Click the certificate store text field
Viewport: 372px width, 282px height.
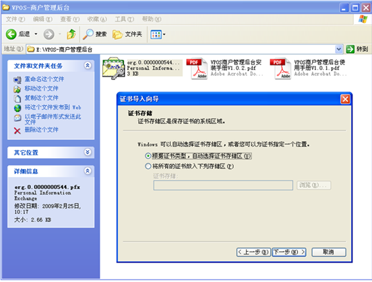point(223,185)
